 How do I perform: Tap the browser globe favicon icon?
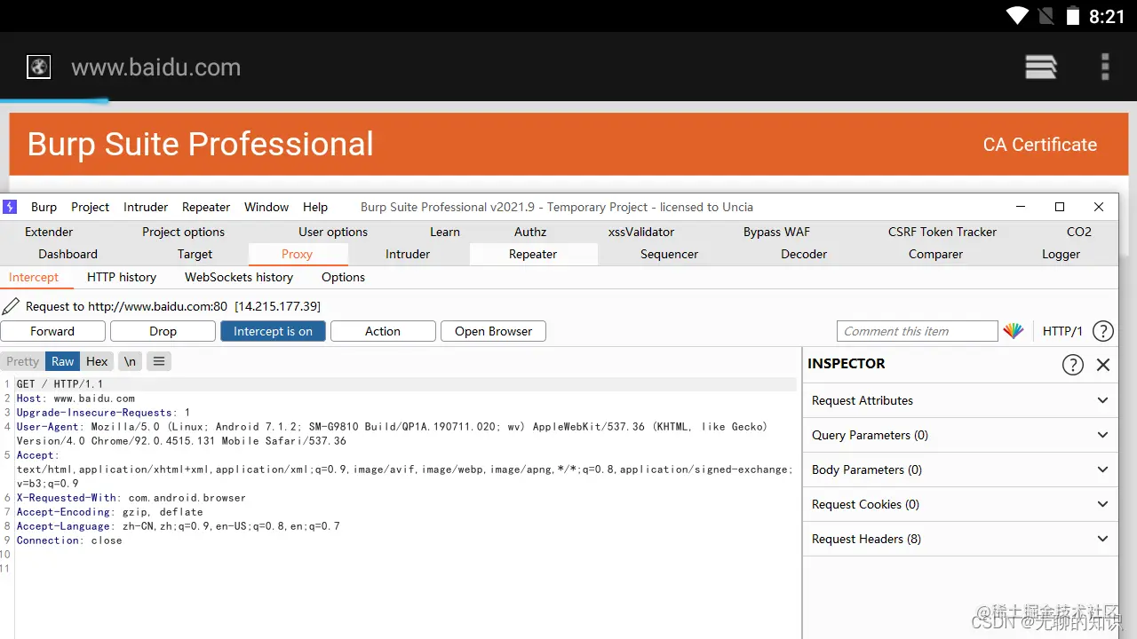38,67
